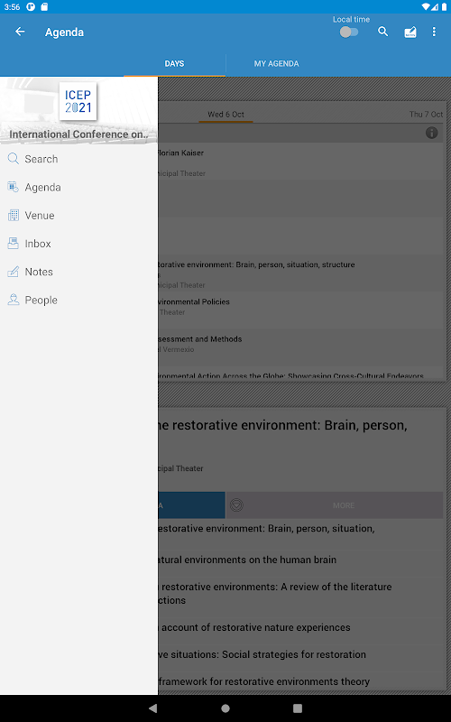The width and height of the screenshot is (451, 722).
Task: Open the three-dot overflow menu
Action: [x=434, y=32]
